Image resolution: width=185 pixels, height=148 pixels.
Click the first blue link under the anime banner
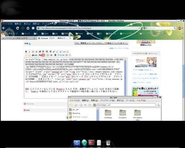pyautogui.click(x=143, y=70)
